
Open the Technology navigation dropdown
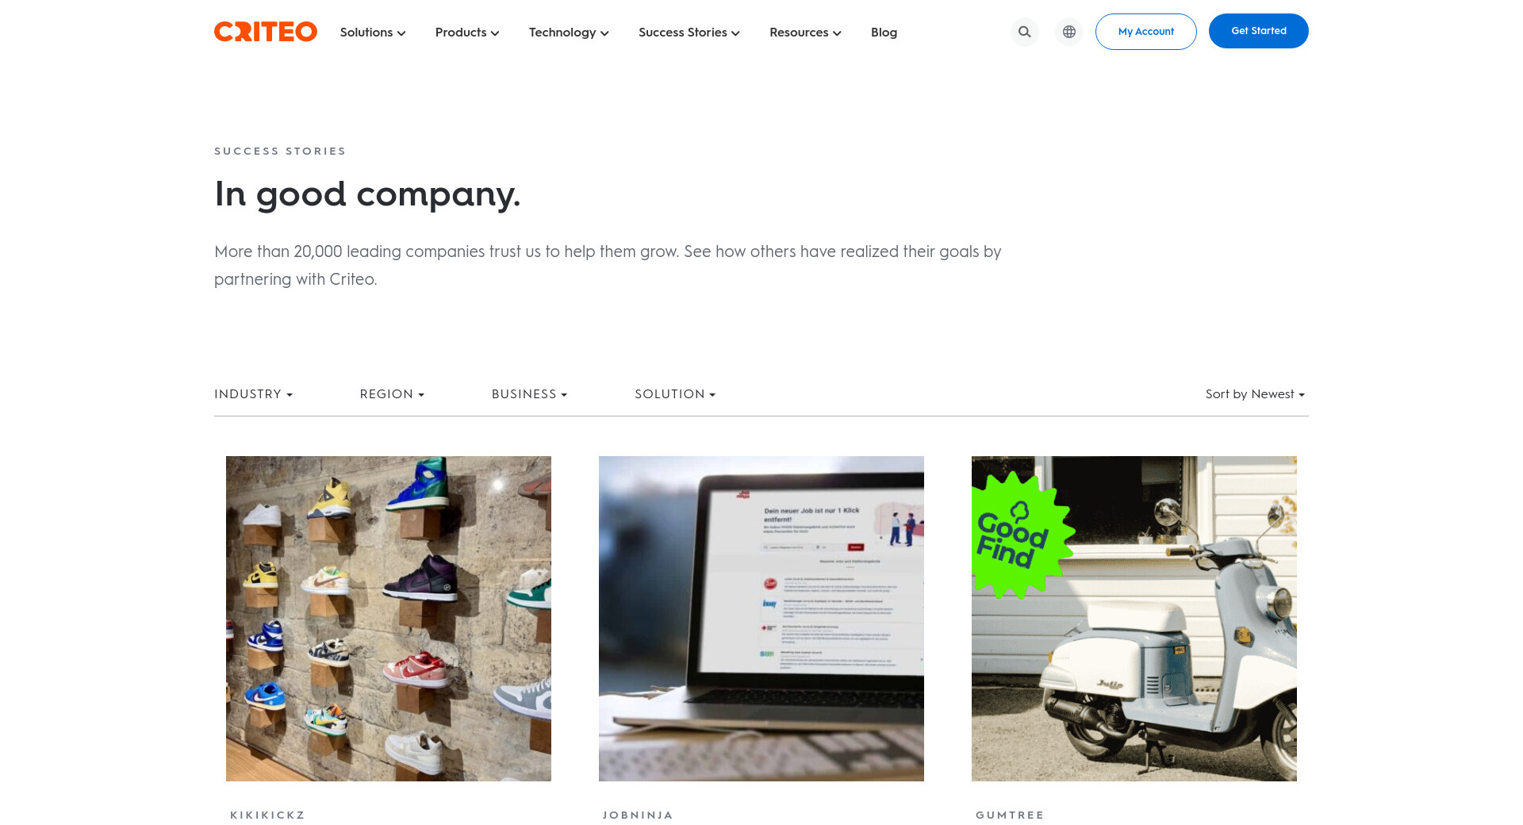569,33
